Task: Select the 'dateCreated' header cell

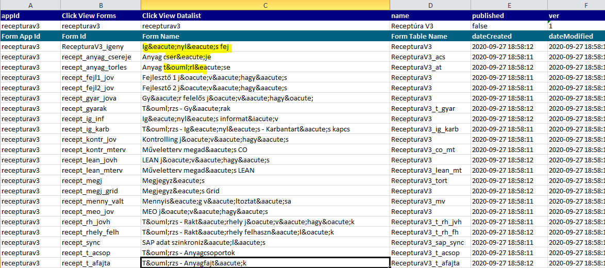Action: click(509, 36)
